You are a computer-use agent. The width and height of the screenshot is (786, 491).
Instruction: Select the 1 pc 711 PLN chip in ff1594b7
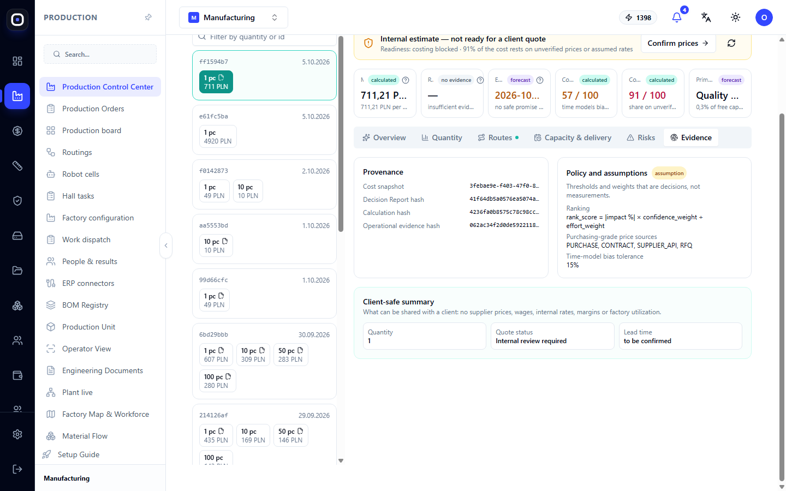(x=216, y=82)
